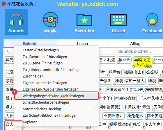Switch to the Alltag tab
Screen dimensions: 163x130
[135, 44]
